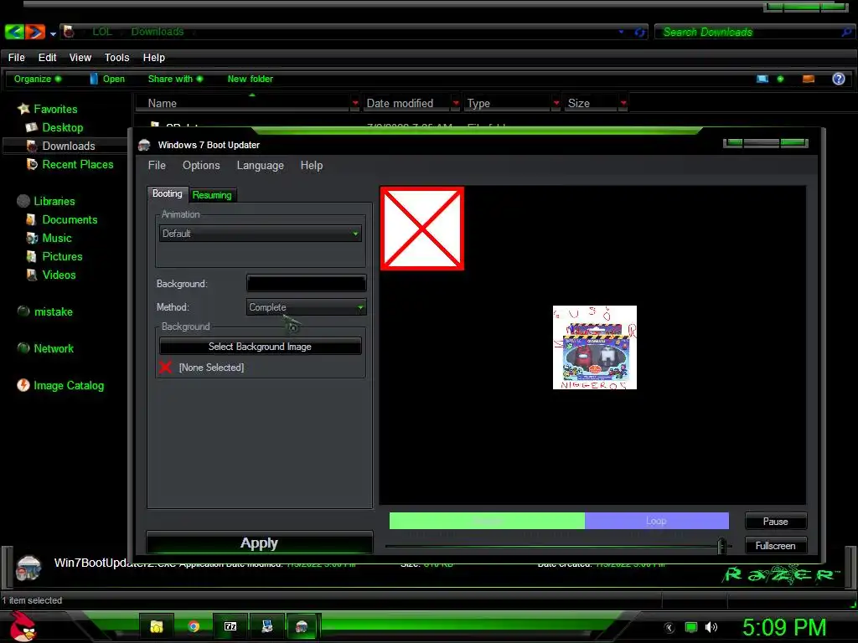Open Size column filter dropdown arrow
The width and height of the screenshot is (858, 643).
623,103
